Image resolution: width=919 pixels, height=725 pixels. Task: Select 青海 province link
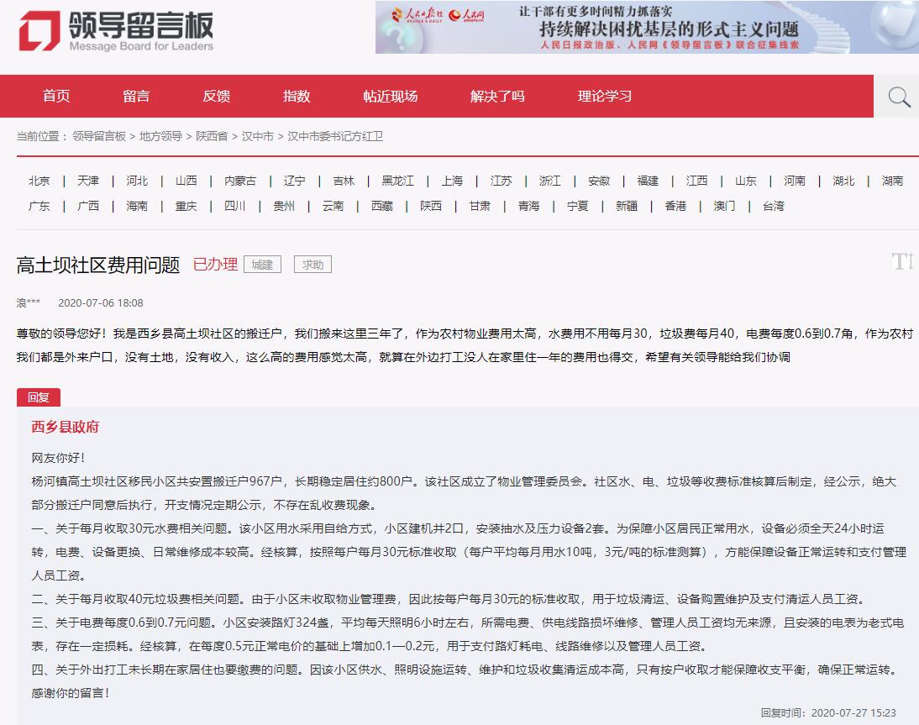pos(528,207)
